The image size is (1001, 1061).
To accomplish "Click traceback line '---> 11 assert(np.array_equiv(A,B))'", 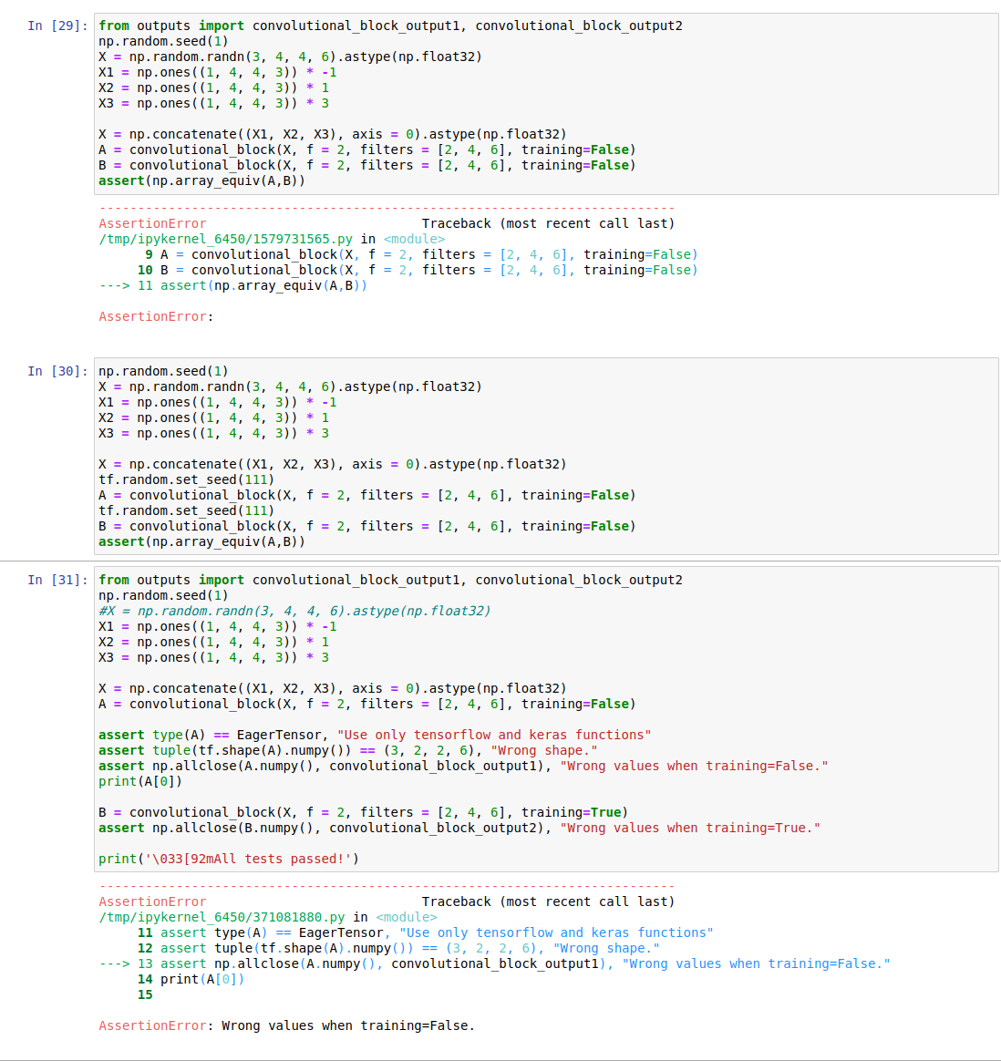I will coord(232,285).
